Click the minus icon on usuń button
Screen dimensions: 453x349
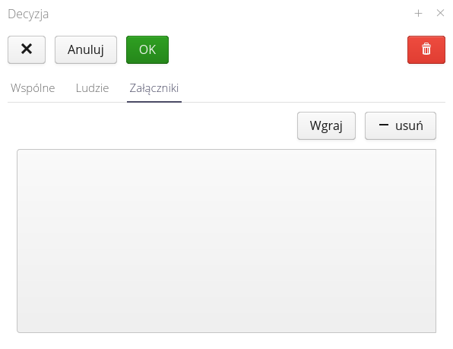click(x=383, y=125)
